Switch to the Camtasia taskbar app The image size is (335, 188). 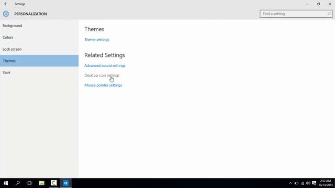[53, 183]
